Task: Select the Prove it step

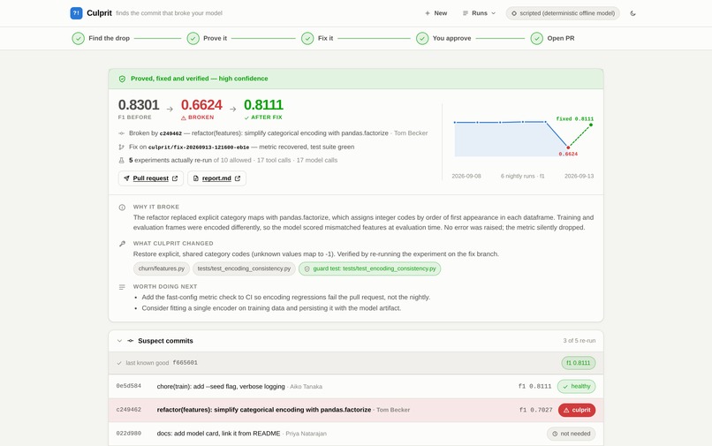Action: pos(207,38)
